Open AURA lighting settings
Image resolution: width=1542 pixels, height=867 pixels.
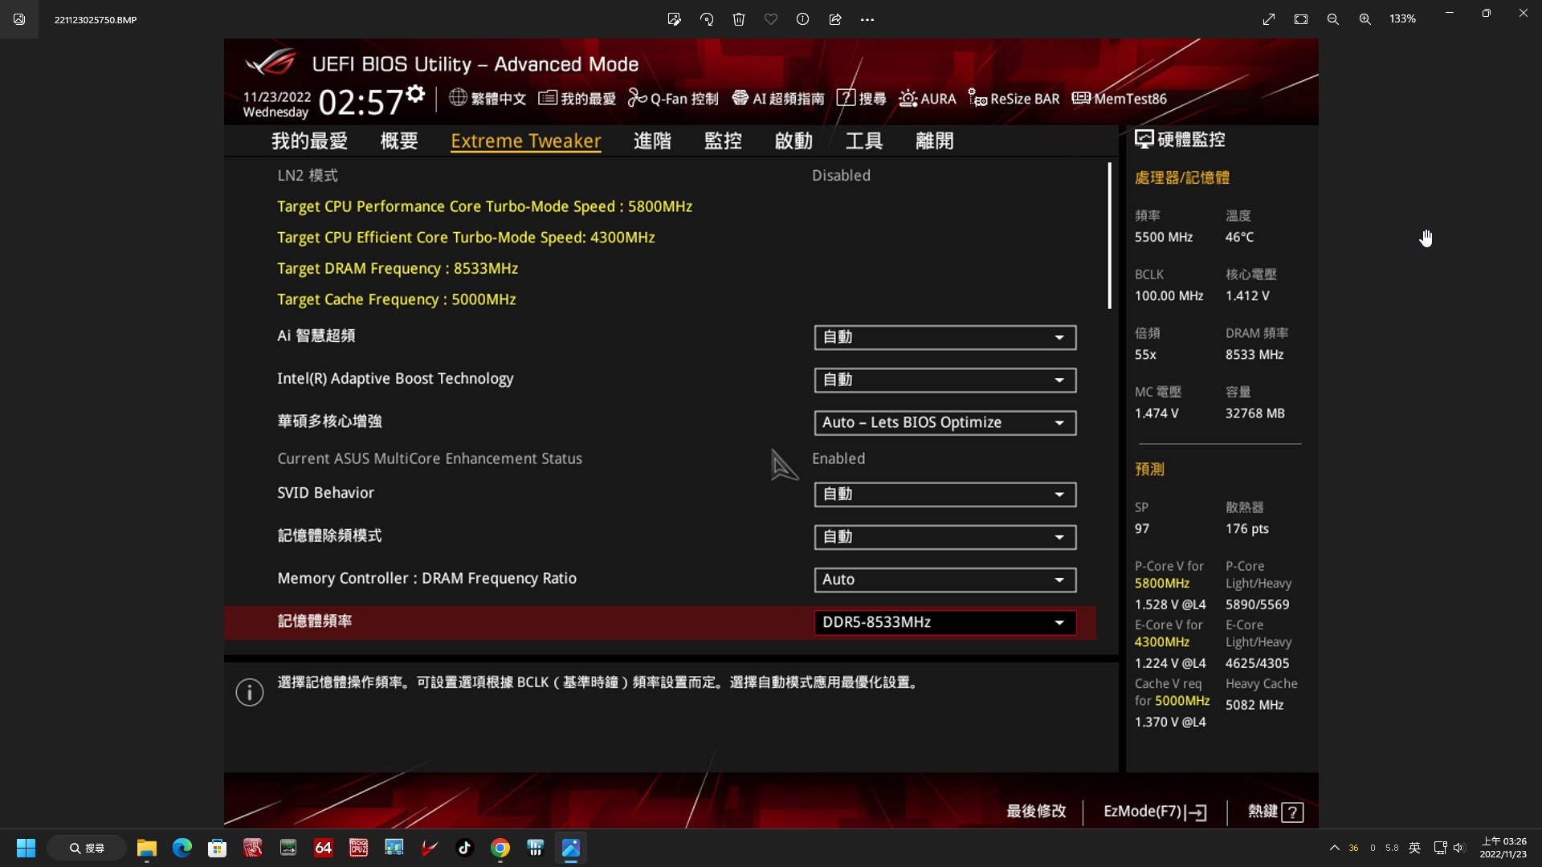tap(927, 98)
